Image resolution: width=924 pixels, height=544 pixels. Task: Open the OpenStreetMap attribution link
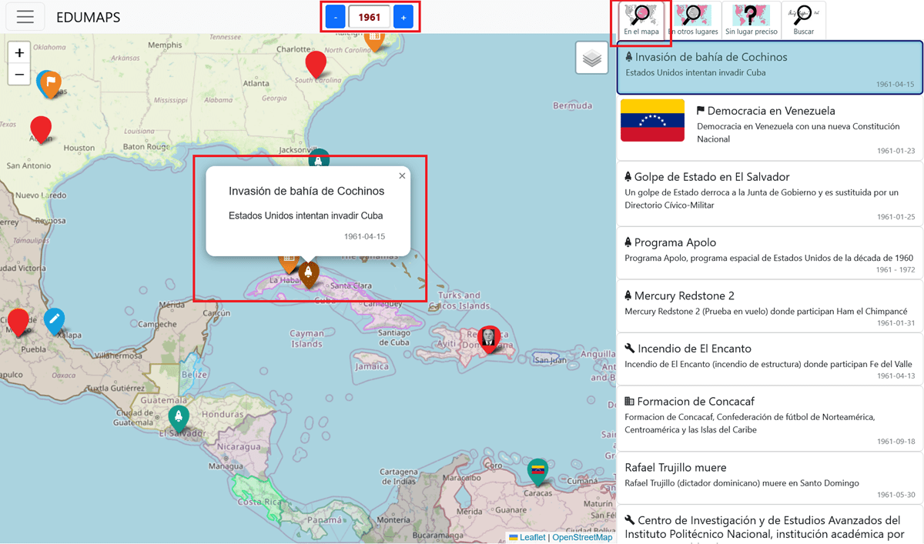click(582, 537)
